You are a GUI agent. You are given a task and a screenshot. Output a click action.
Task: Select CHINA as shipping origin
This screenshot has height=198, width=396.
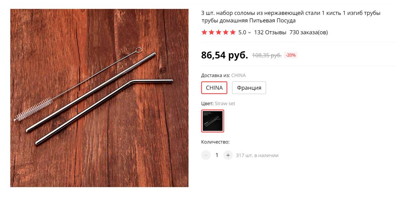pyautogui.click(x=214, y=88)
